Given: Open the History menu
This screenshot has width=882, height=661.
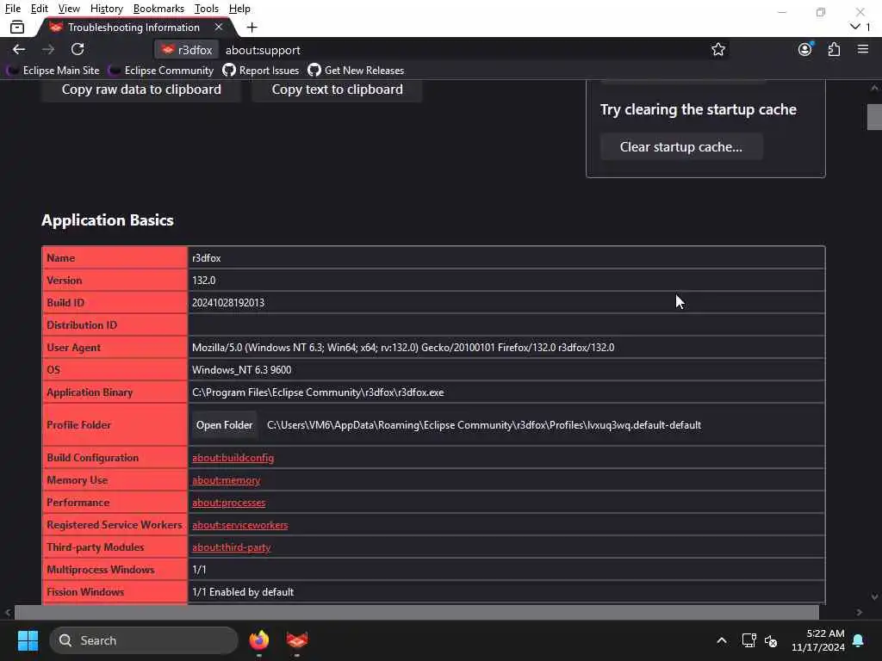Looking at the screenshot, I should pos(106,9).
